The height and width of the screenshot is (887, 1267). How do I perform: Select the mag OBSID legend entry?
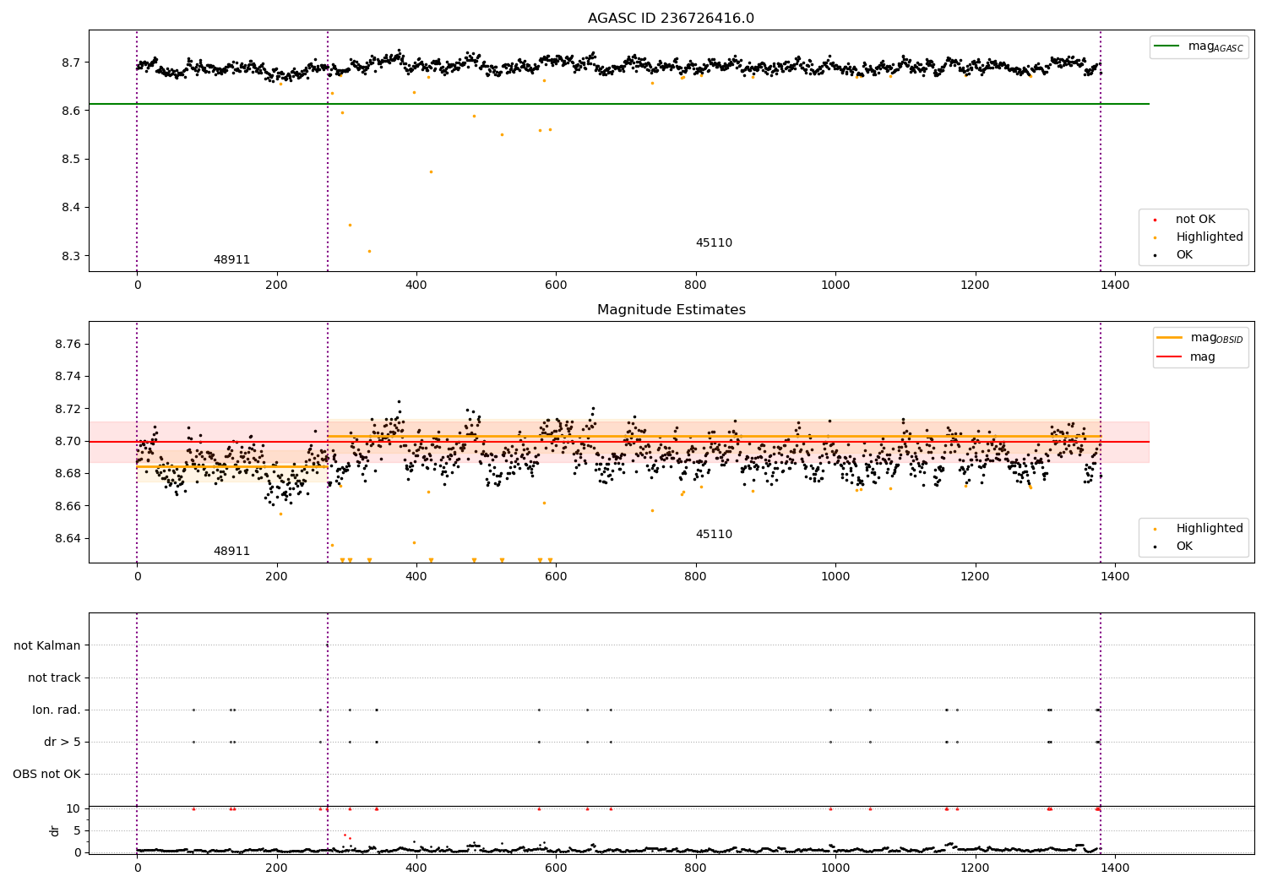(x=1200, y=338)
